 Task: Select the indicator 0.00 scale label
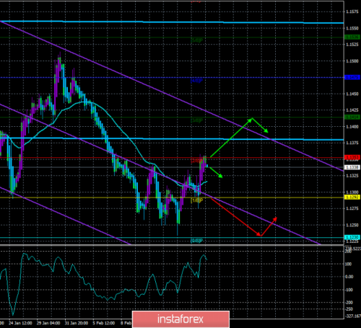click(349, 277)
